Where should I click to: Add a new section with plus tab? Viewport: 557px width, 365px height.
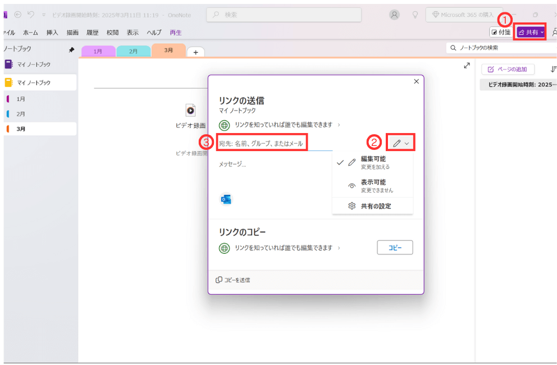pos(195,52)
